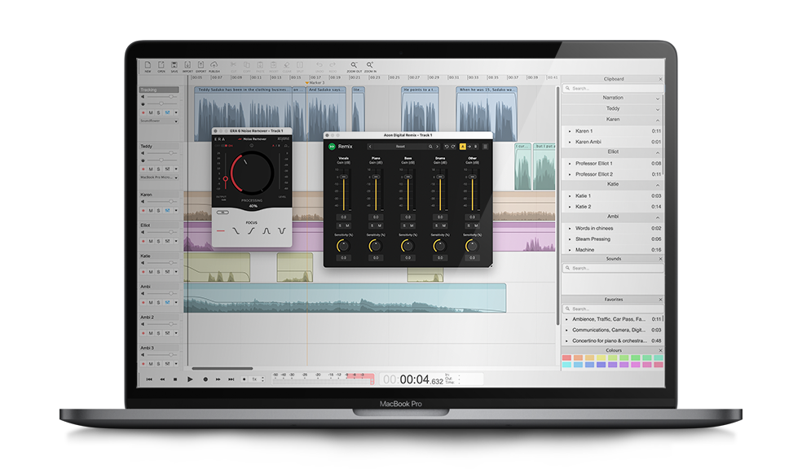Click the Publish cloud icon
This screenshot has height=469, width=802.
[x=214, y=65]
